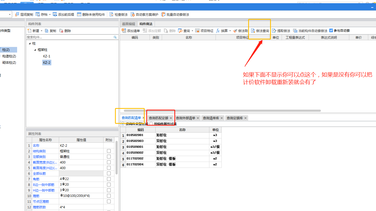This screenshot has height=211, width=376.
Task: Open the top-left combo box dropdown
Action: coord(10,14)
